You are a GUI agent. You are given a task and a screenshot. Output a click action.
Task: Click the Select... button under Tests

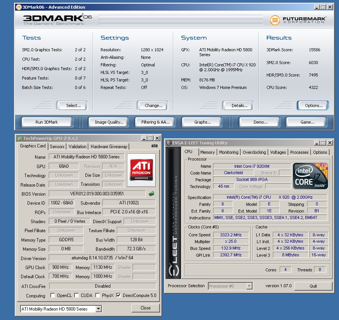coord(71,106)
